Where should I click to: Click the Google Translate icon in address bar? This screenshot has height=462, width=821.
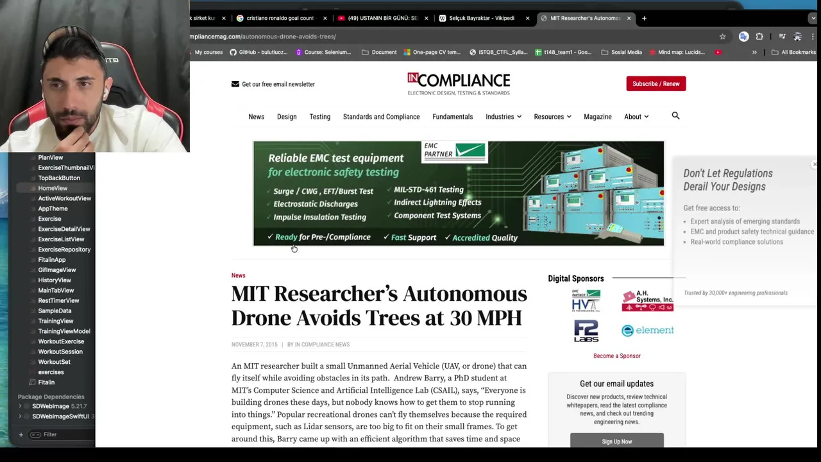(743, 37)
